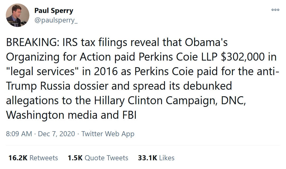Open the 8:09 AM timestamp link
This screenshot has width=286, height=169.
pyautogui.click(x=19, y=134)
